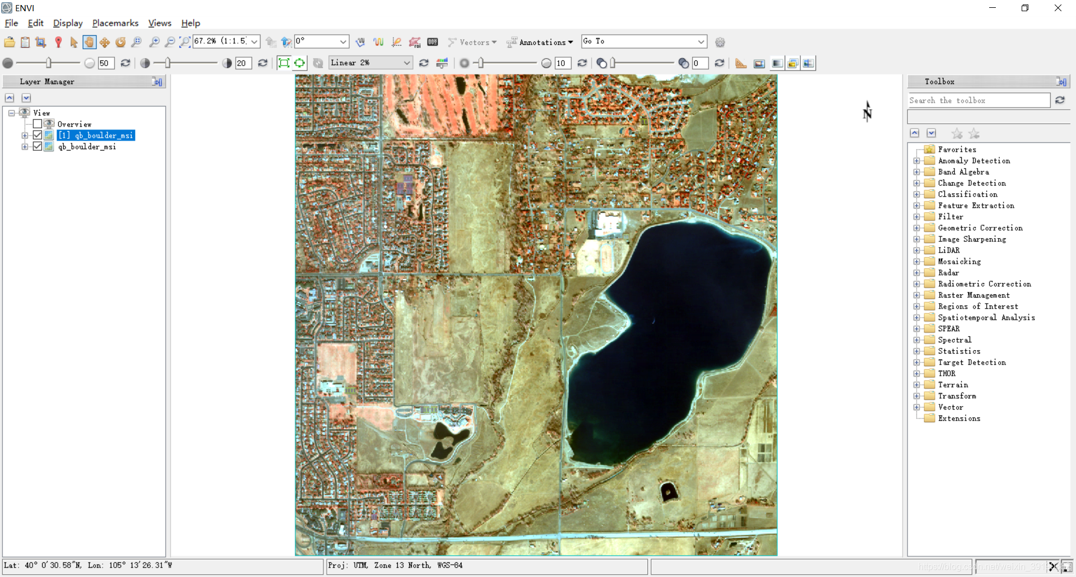
Task: Open the Placemarks menu
Action: click(x=115, y=23)
